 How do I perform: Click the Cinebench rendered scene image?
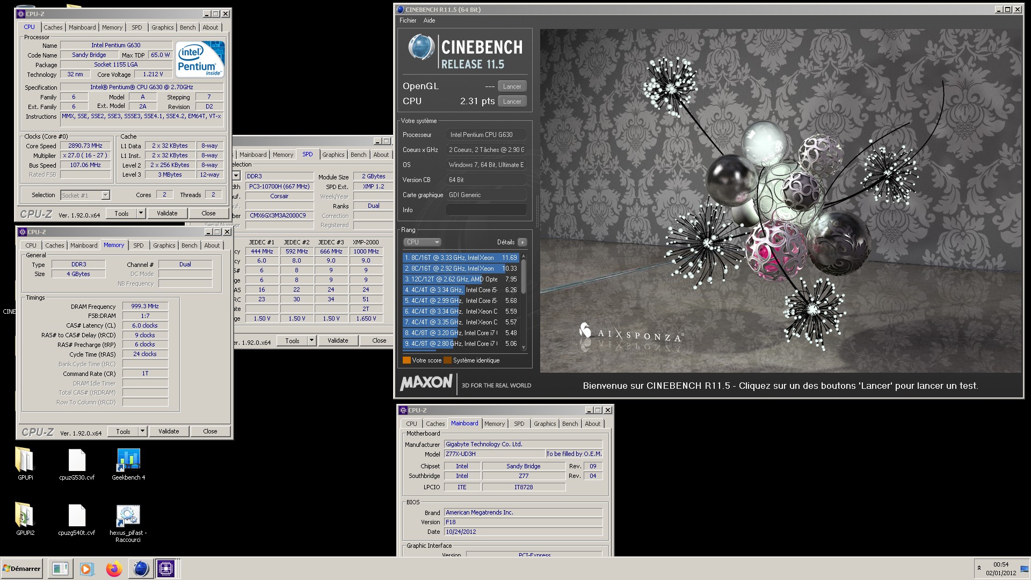[781, 200]
